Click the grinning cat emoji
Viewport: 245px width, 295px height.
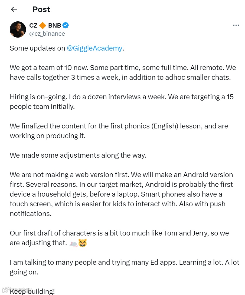(83, 243)
